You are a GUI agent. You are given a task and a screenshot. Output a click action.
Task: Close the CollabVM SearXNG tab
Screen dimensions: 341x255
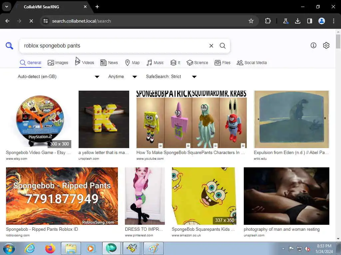point(85,7)
